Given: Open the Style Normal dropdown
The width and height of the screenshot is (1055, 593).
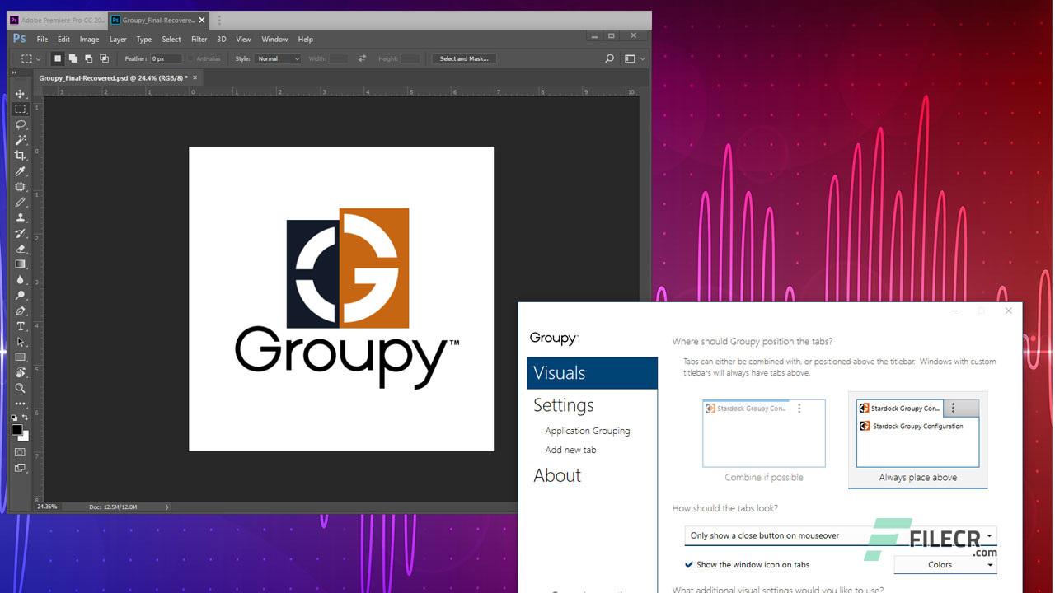Looking at the screenshot, I should click(278, 58).
